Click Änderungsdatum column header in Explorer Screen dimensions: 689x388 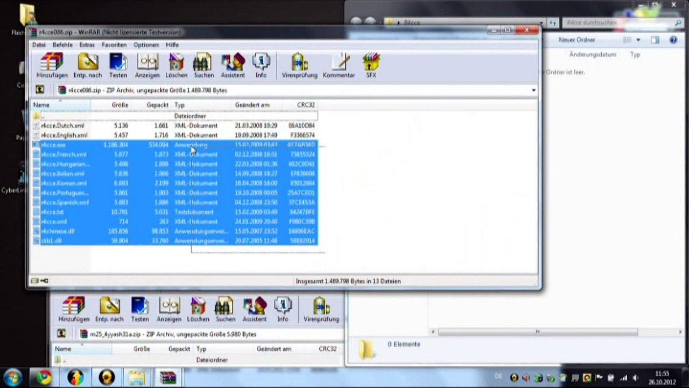coord(593,54)
